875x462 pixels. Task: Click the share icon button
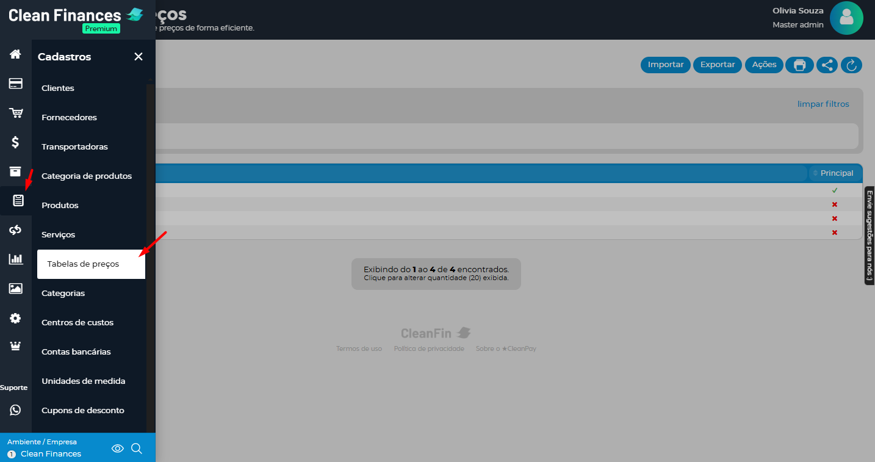click(827, 65)
